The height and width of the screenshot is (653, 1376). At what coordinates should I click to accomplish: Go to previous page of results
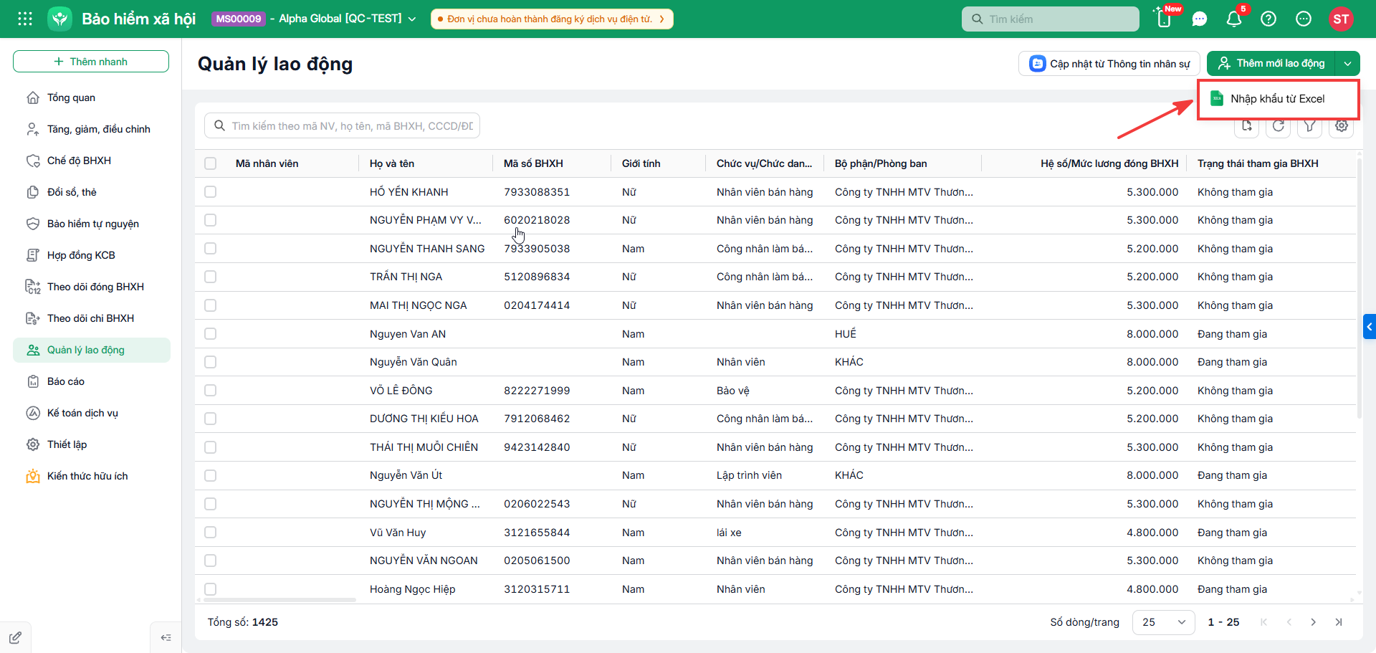point(1289,622)
